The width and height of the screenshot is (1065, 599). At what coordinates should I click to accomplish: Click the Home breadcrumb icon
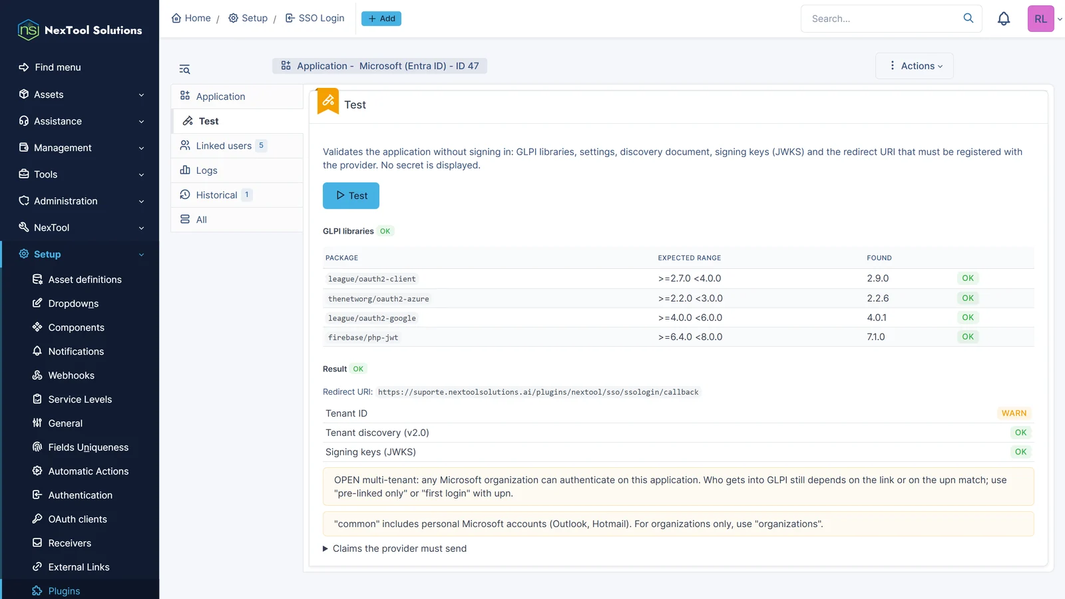176,18
